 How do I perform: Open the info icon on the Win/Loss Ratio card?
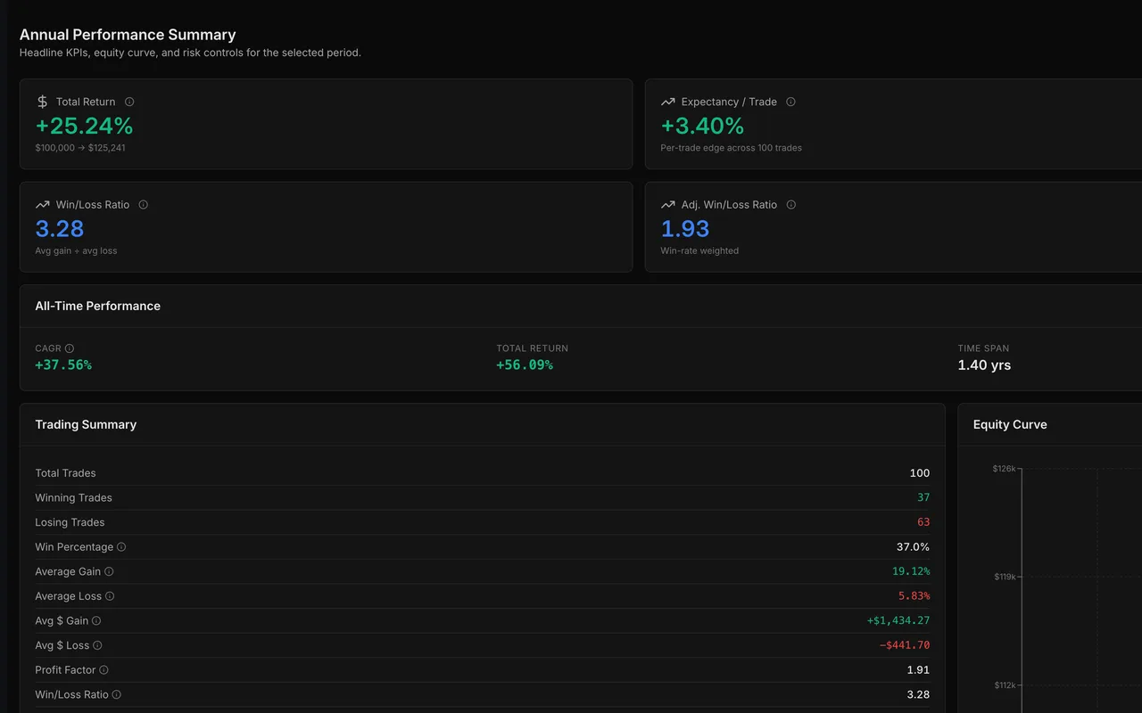pyautogui.click(x=144, y=205)
